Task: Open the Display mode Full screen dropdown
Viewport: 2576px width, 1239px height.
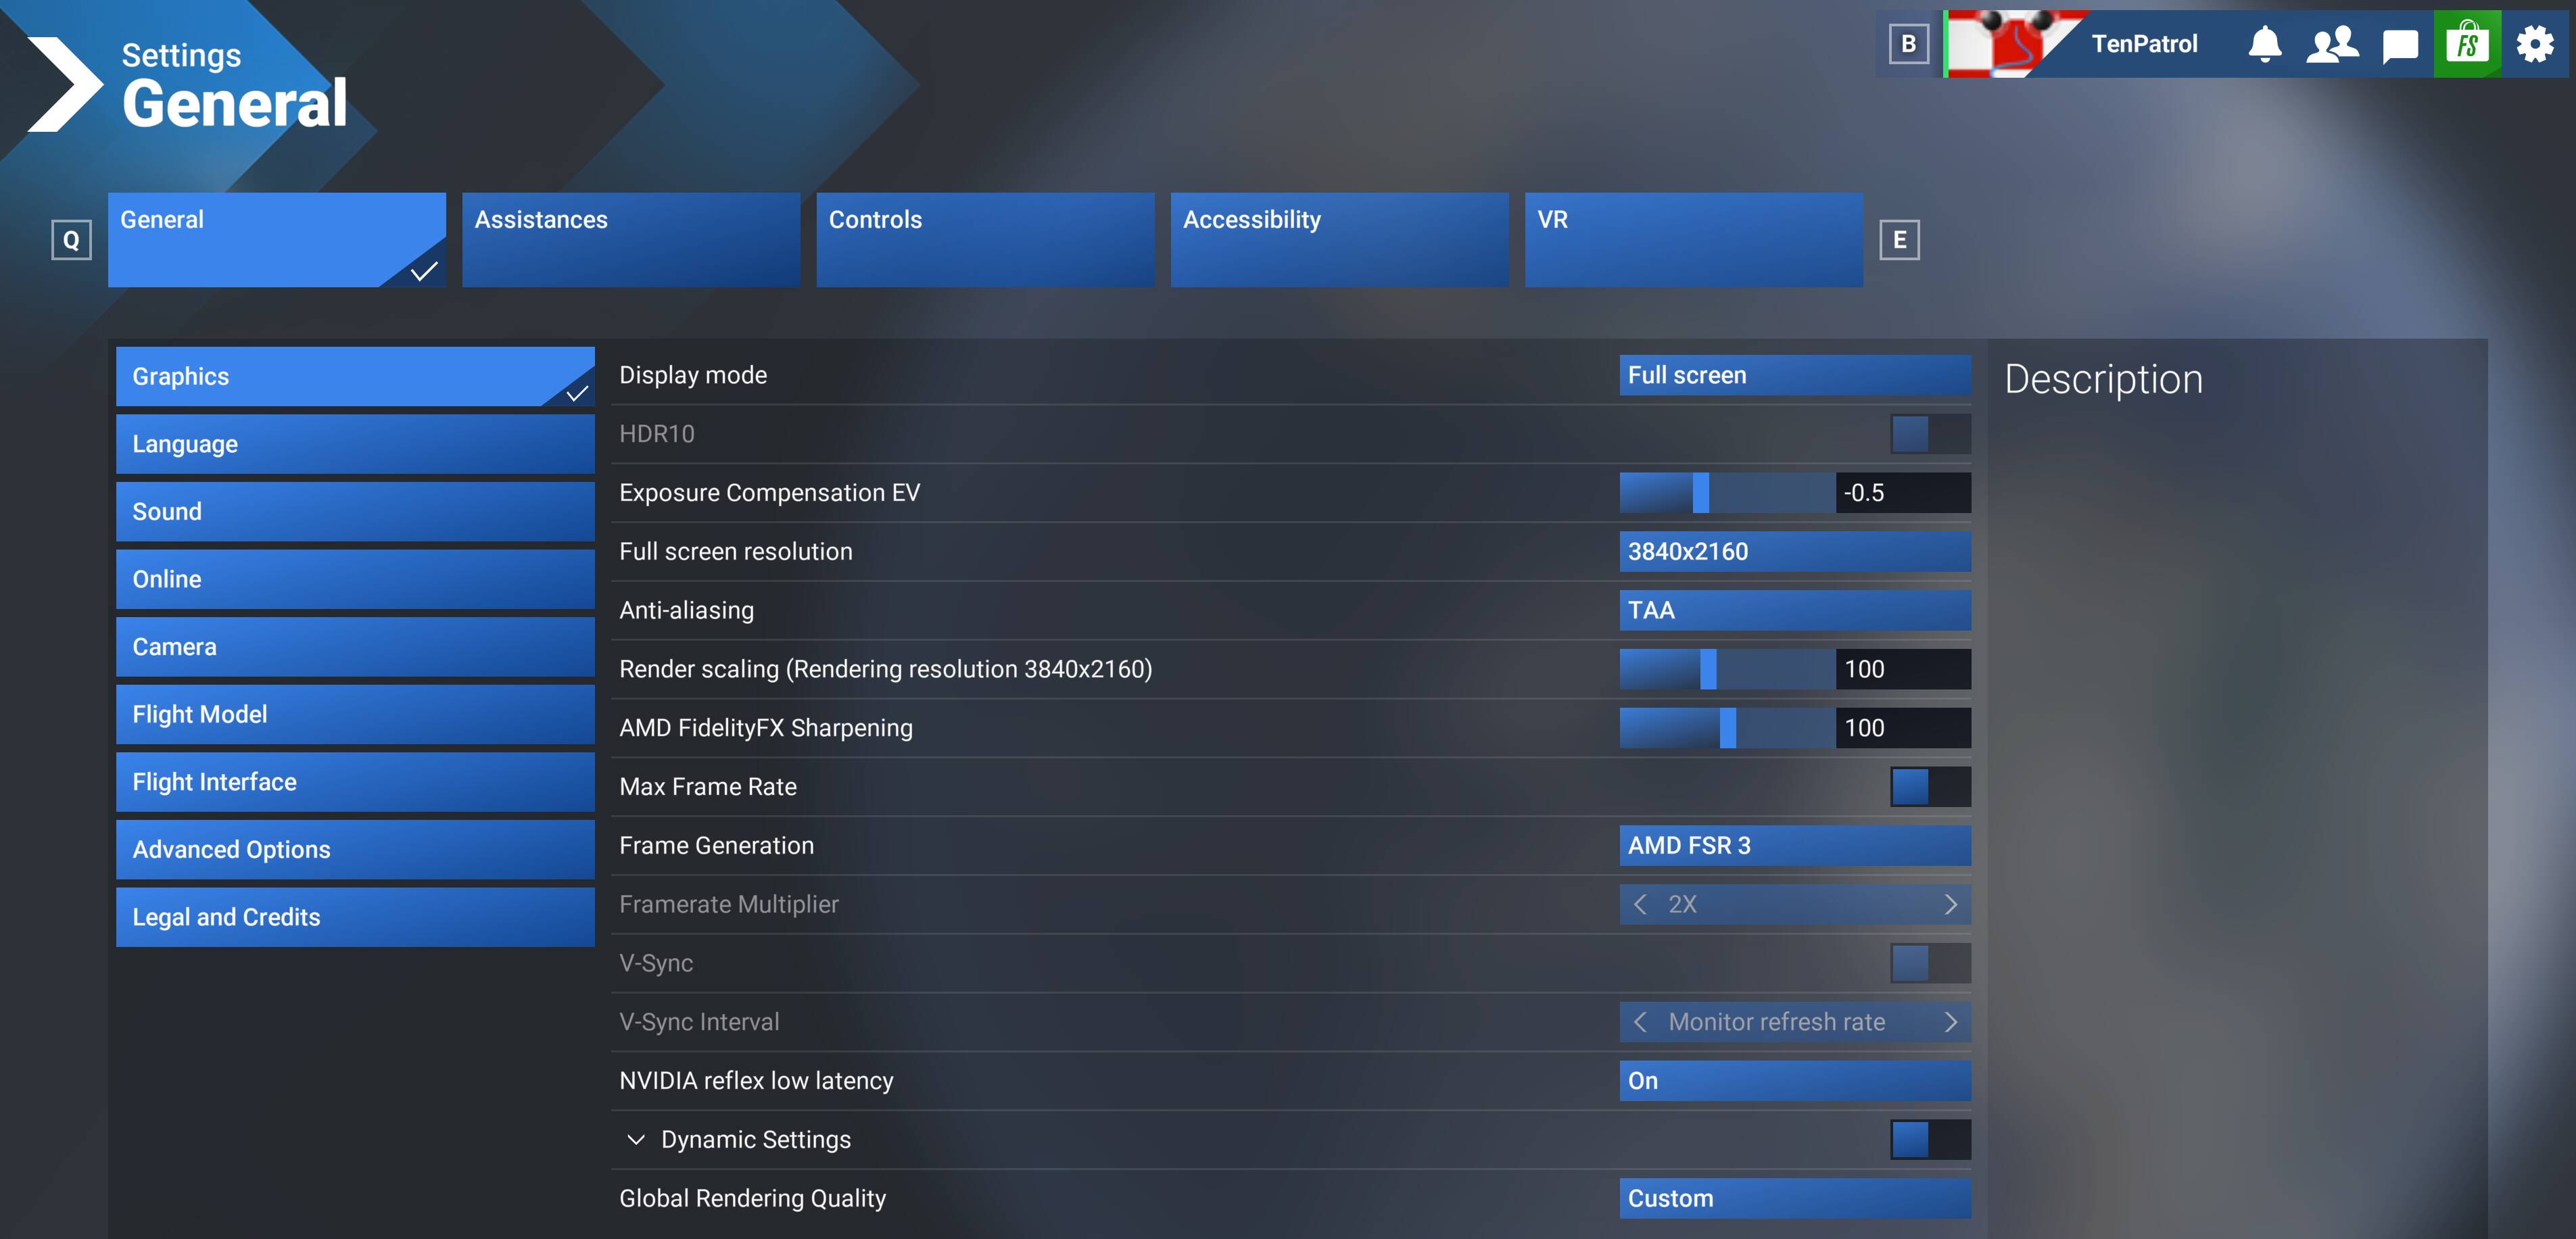Action: (x=1794, y=375)
